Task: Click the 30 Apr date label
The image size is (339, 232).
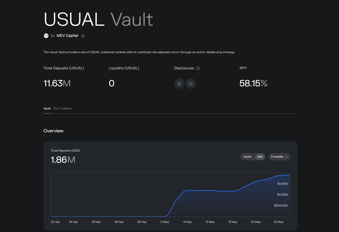Action: tap(142, 222)
